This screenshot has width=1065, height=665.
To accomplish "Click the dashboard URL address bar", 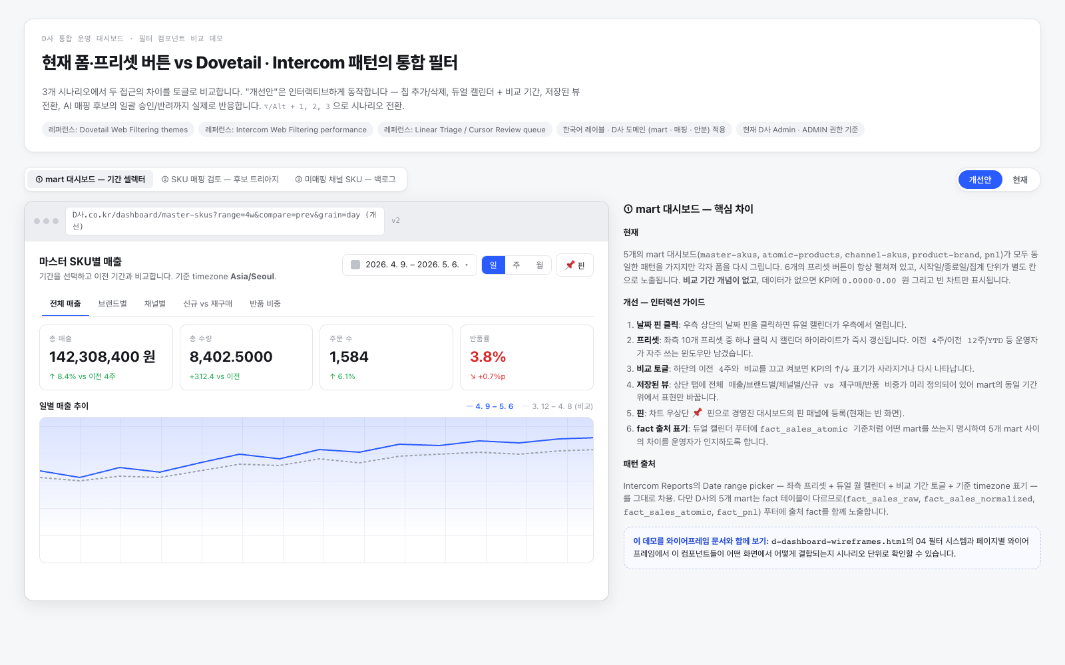I will click(x=225, y=220).
